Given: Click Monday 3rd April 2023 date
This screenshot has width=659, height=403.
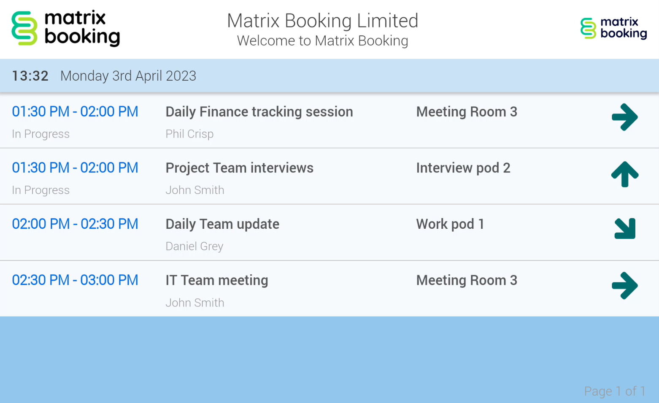Looking at the screenshot, I should pos(128,76).
